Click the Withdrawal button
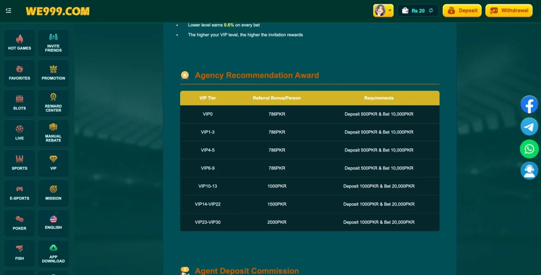 509,11
